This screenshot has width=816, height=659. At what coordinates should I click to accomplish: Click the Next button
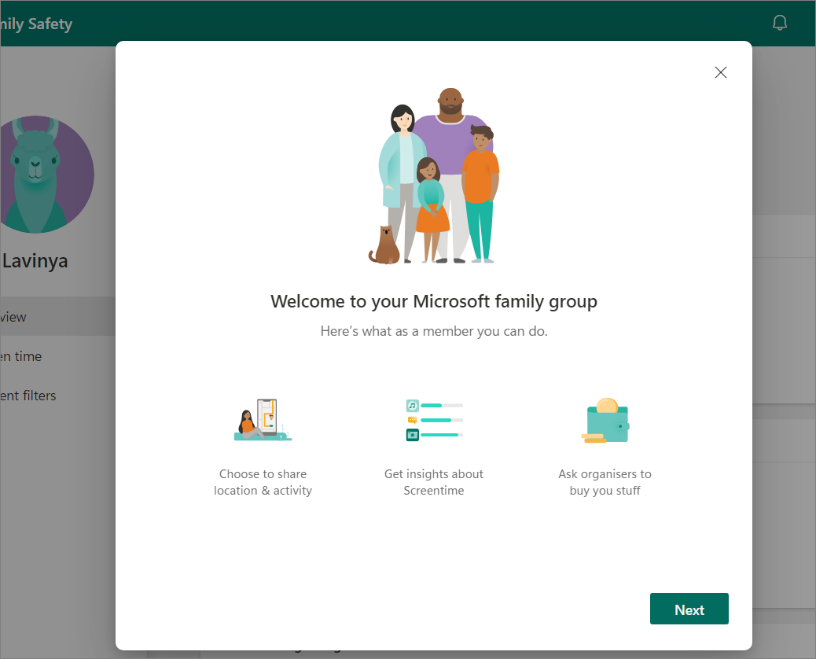[x=689, y=609]
